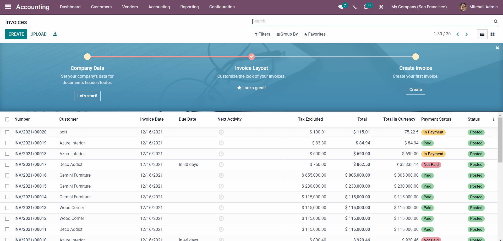Screen dimensions: 503x241
Task: Switch to kanban view icon
Action: pyautogui.click(x=493, y=34)
